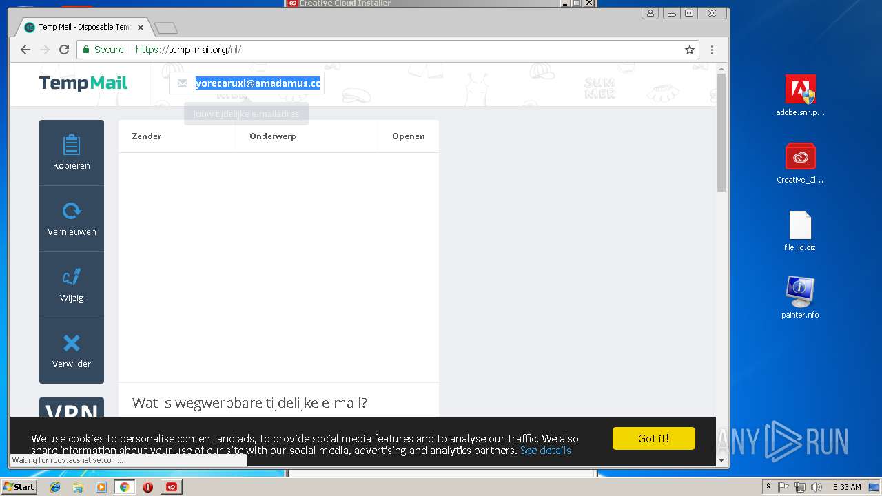Click the page scrollbar down arrow

721,460
